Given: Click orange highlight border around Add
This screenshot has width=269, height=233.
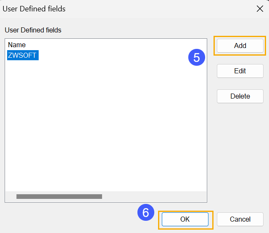Looking at the screenshot, I should [240, 37].
